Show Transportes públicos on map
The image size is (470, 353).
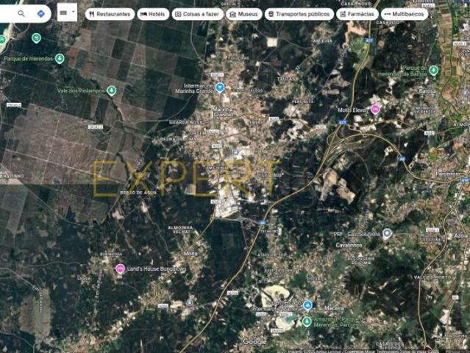[x=298, y=14]
